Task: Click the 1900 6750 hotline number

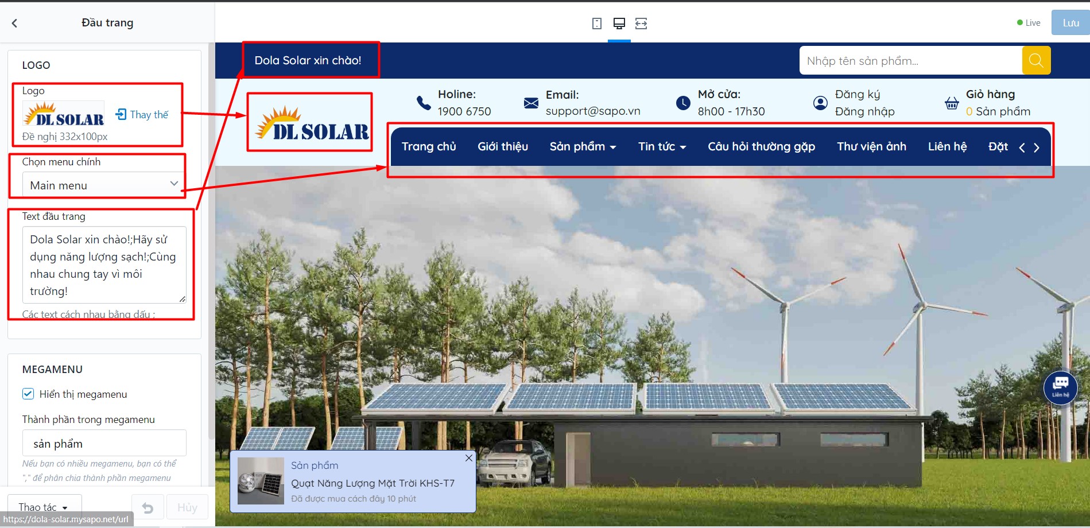Action: pyautogui.click(x=464, y=111)
